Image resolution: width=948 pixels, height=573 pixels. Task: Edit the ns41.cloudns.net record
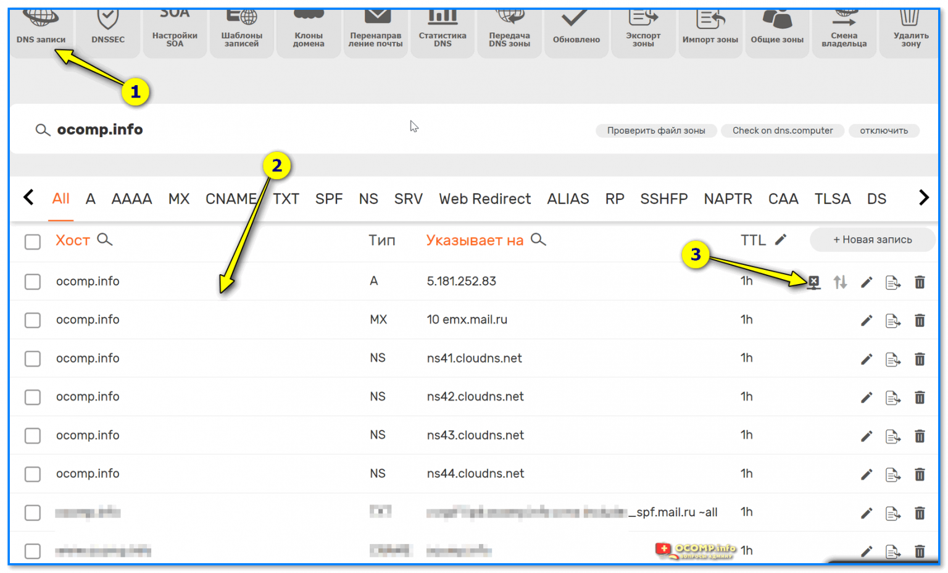[867, 359]
